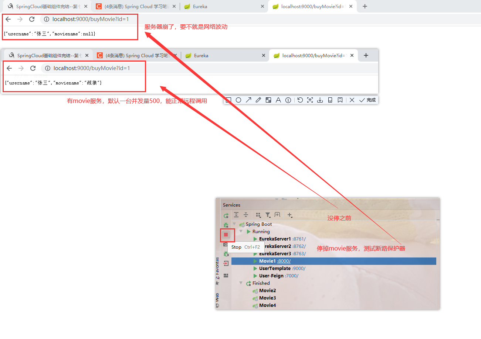Click the Debug bug icon below Rerun
Viewport: 481px width, 339px height.
(226, 225)
